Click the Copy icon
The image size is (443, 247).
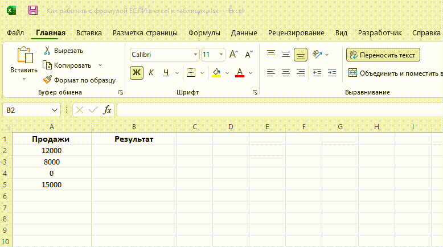pyautogui.click(x=47, y=65)
